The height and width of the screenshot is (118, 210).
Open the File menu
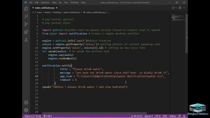click(31, 2)
